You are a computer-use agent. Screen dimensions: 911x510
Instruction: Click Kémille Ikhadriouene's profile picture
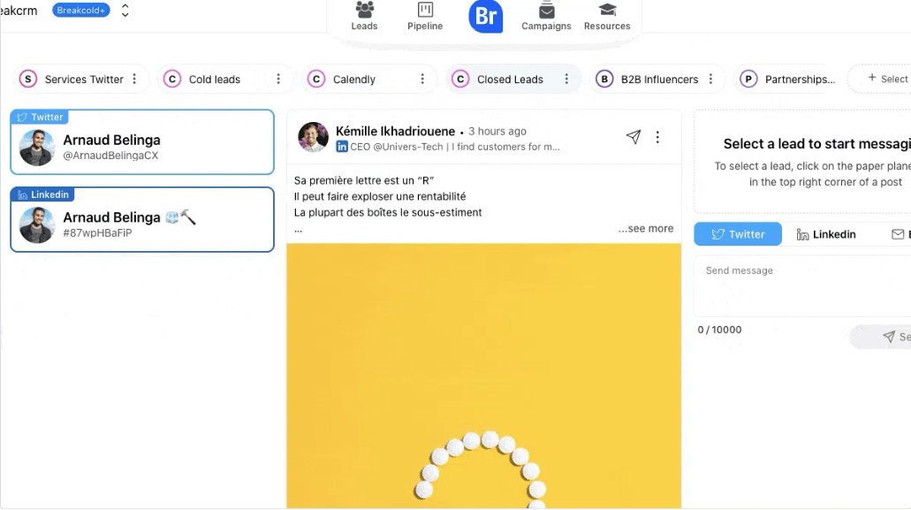point(313,137)
